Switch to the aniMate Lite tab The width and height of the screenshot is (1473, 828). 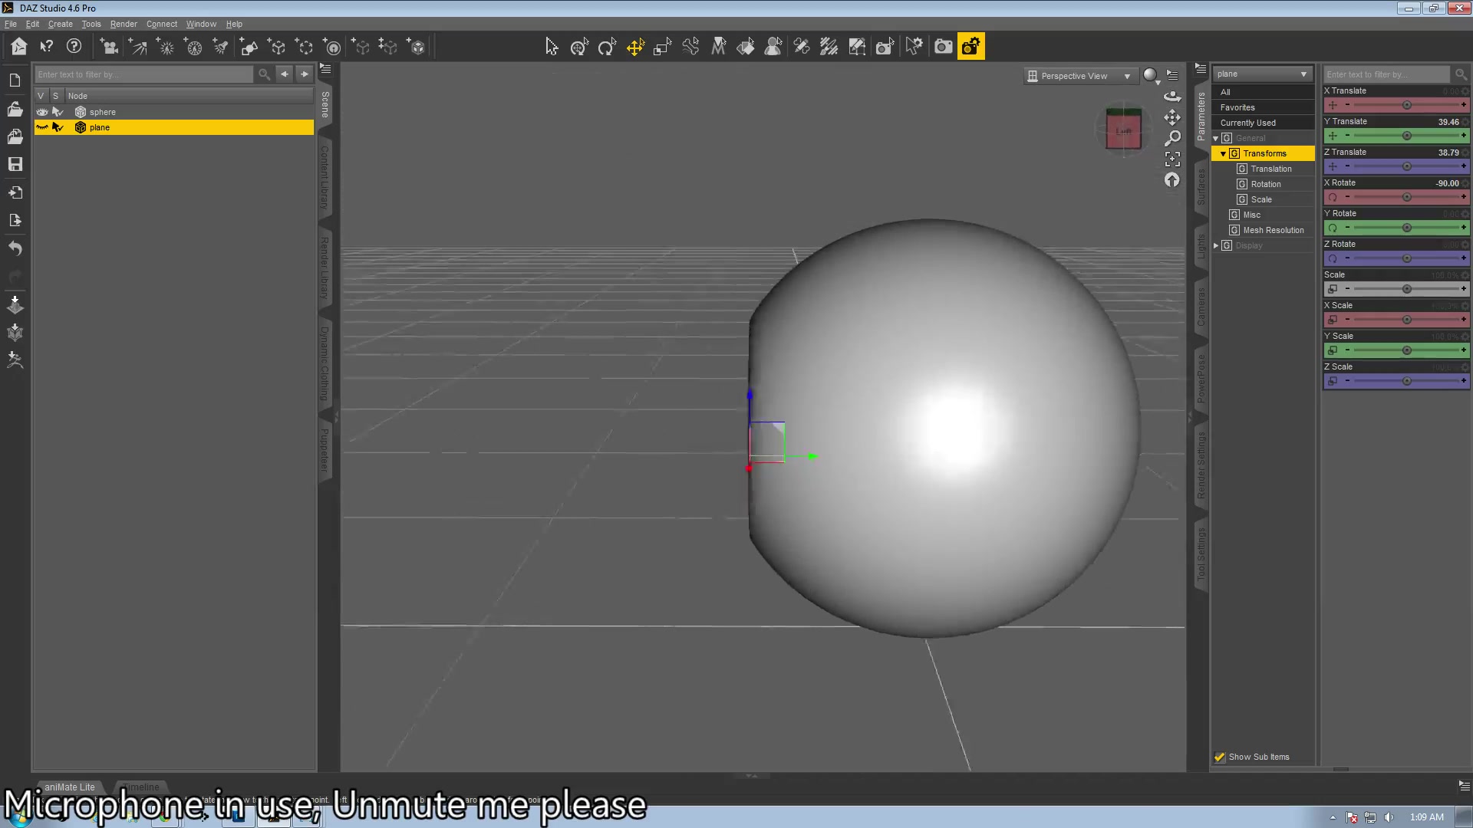click(69, 787)
